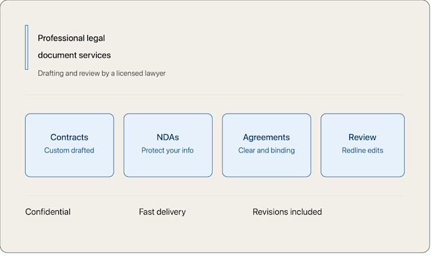Choose the Agreements service card
The image size is (436, 259).
pos(266,145)
